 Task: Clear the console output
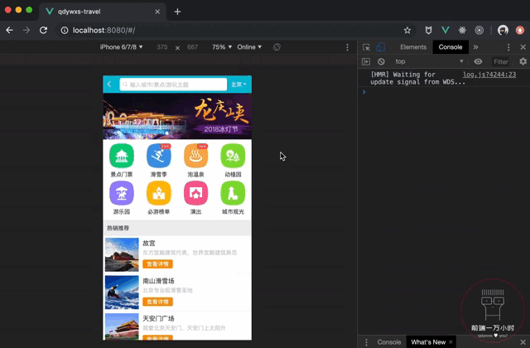point(381,61)
